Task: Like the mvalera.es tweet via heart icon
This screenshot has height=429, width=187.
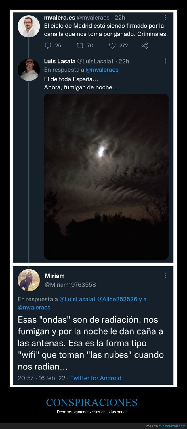Action: tap(112, 45)
